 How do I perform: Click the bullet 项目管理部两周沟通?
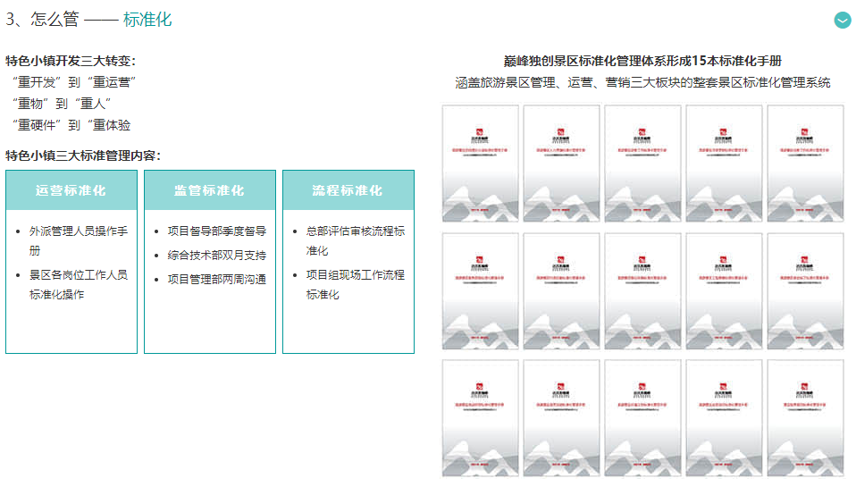click(217, 279)
